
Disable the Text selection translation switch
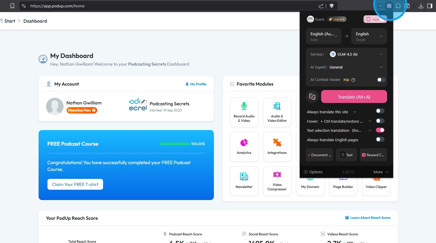[x=380, y=130]
